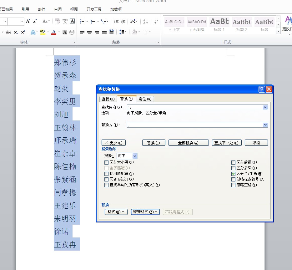
Task: Toggle 同音(英文)(K) checkbox
Action: click(106, 179)
